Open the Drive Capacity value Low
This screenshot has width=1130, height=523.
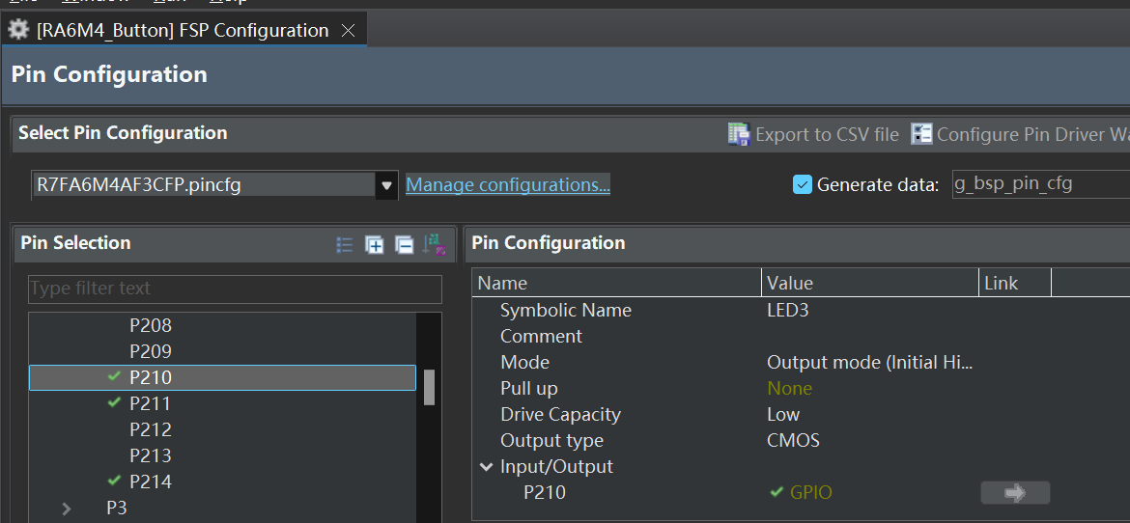click(x=783, y=414)
